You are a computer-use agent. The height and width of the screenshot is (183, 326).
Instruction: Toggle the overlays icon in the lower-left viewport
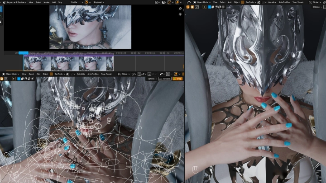pos(176,74)
